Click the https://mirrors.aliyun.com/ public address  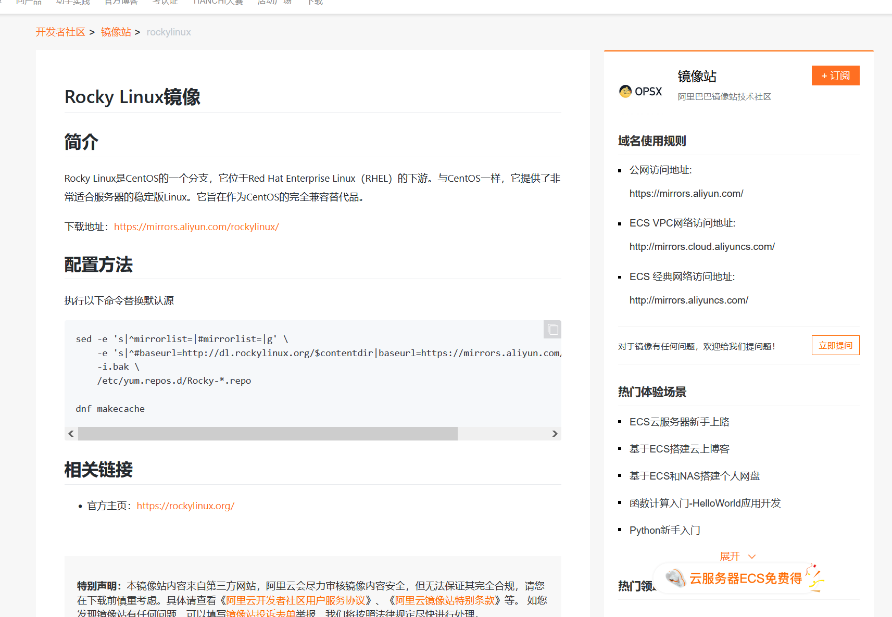pyautogui.click(x=686, y=193)
